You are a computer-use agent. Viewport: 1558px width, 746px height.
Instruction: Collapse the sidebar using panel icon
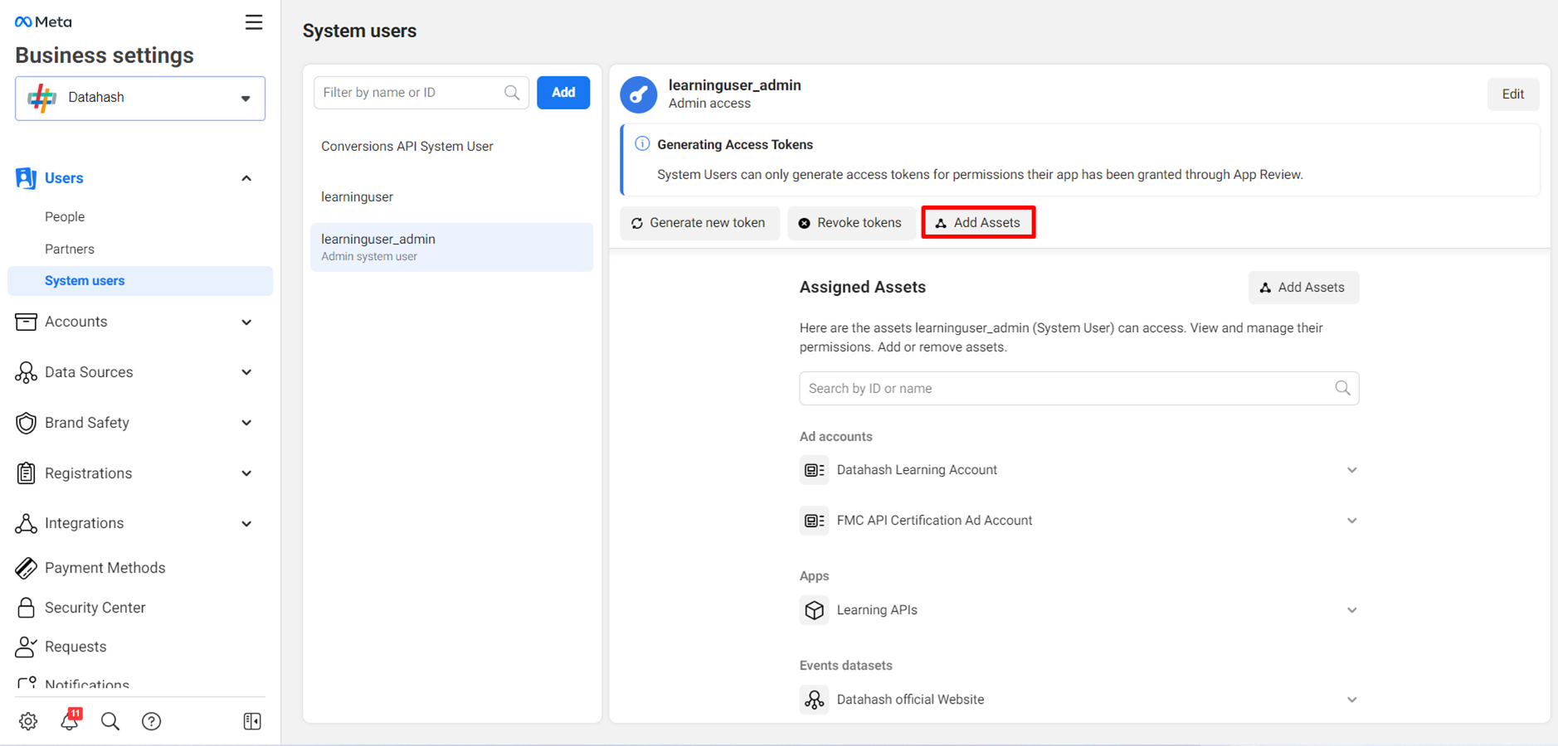click(x=252, y=721)
